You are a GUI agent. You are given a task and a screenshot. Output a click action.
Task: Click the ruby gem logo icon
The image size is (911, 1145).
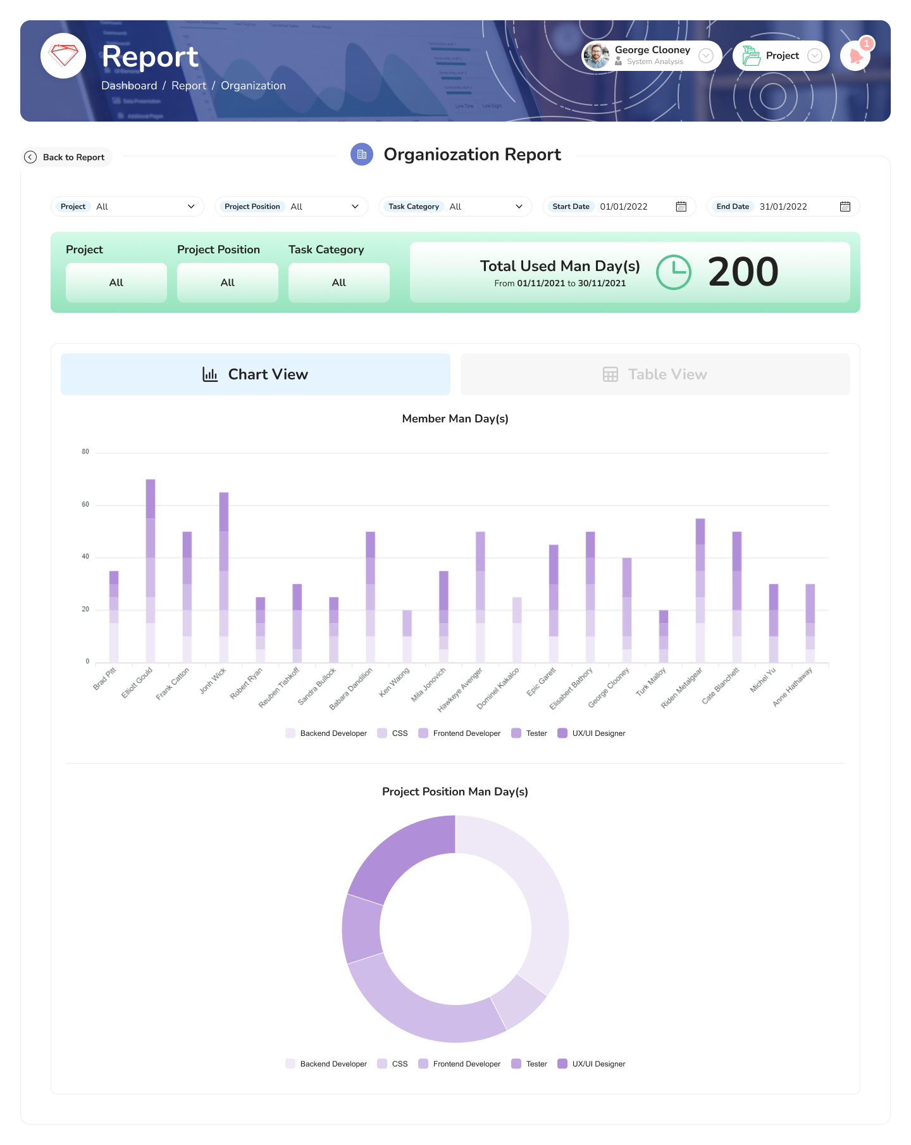(63, 56)
